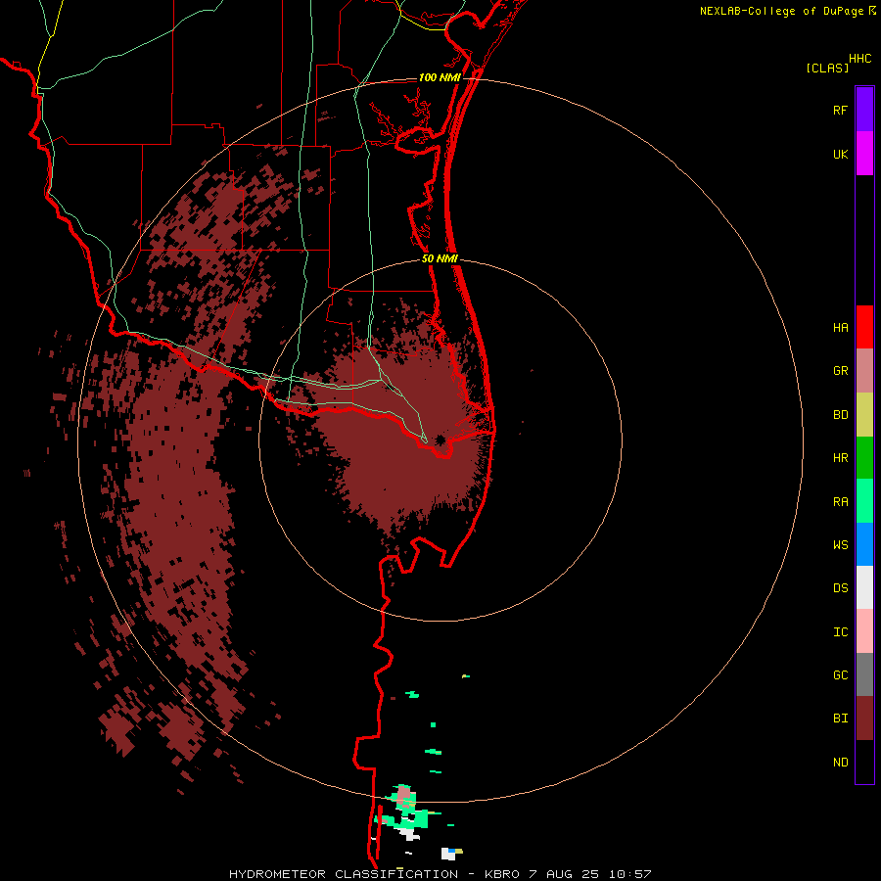
Task: Click the HR legend label
Action: point(841,457)
